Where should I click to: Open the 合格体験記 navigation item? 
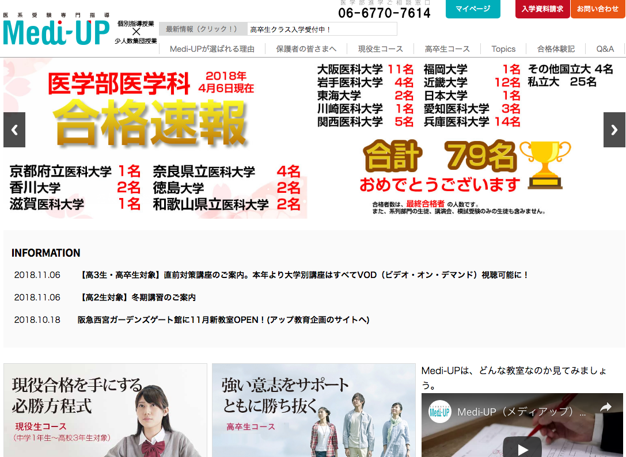[554, 49]
